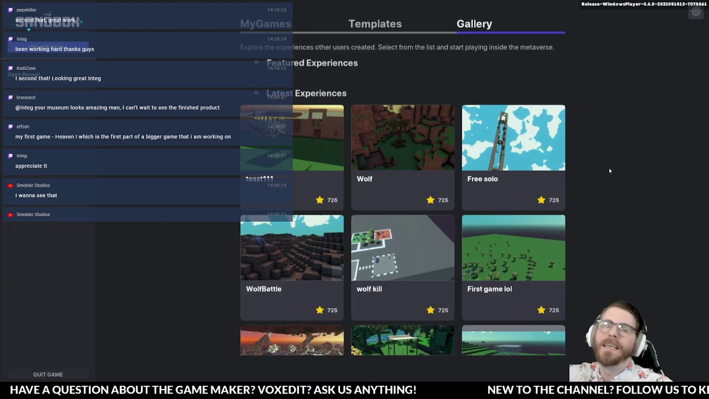Click the 'wolf kill' card title
The image size is (709, 399).
[x=369, y=289]
